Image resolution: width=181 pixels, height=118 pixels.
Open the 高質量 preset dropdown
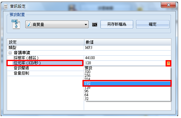(x=57, y=24)
